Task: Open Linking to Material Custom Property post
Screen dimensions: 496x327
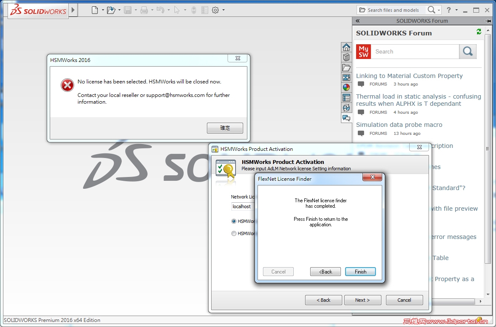Action: (409, 76)
